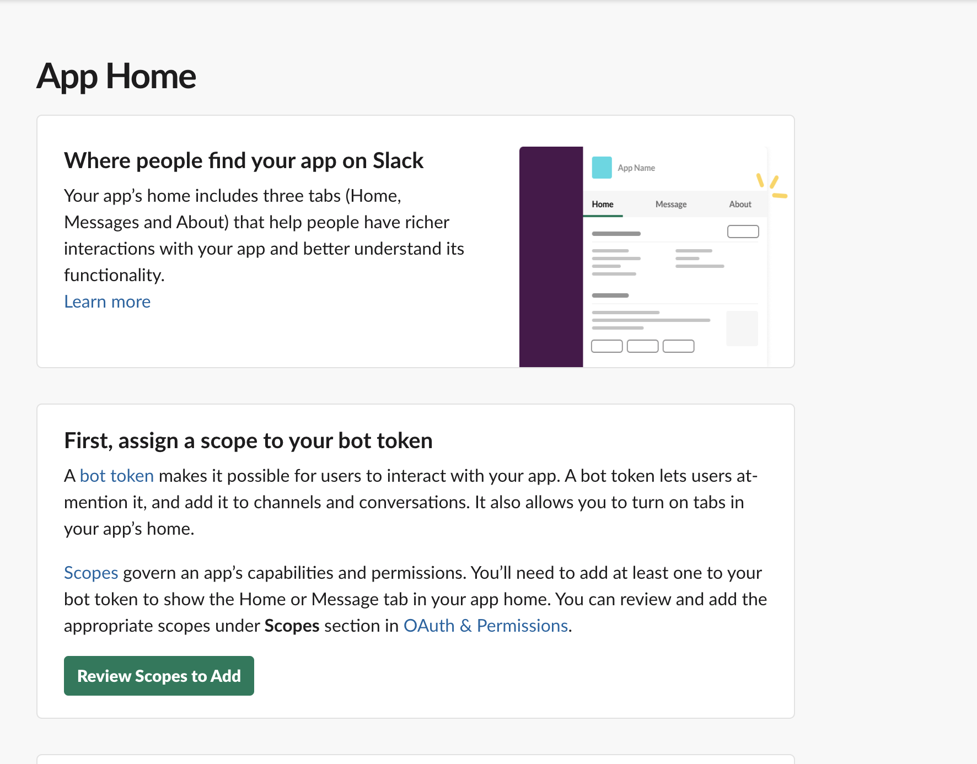
Task: Go to OAuth & Permissions link
Action: tap(485, 626)
